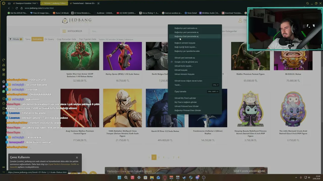Open the music app taskbar icon
The image size is (323, 181).
[132, 177]
